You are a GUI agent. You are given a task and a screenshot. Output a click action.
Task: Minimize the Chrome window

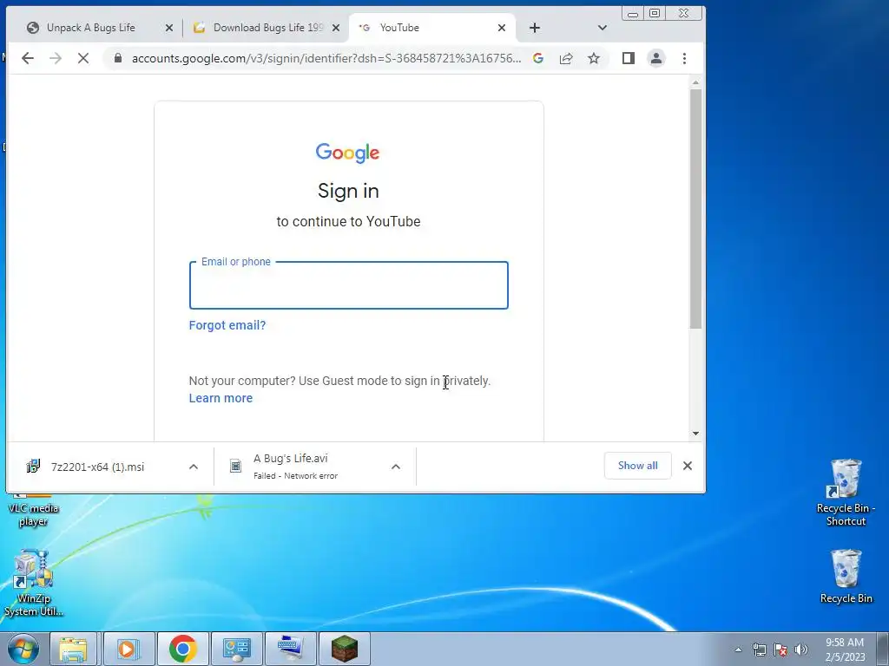coord(633,14)
